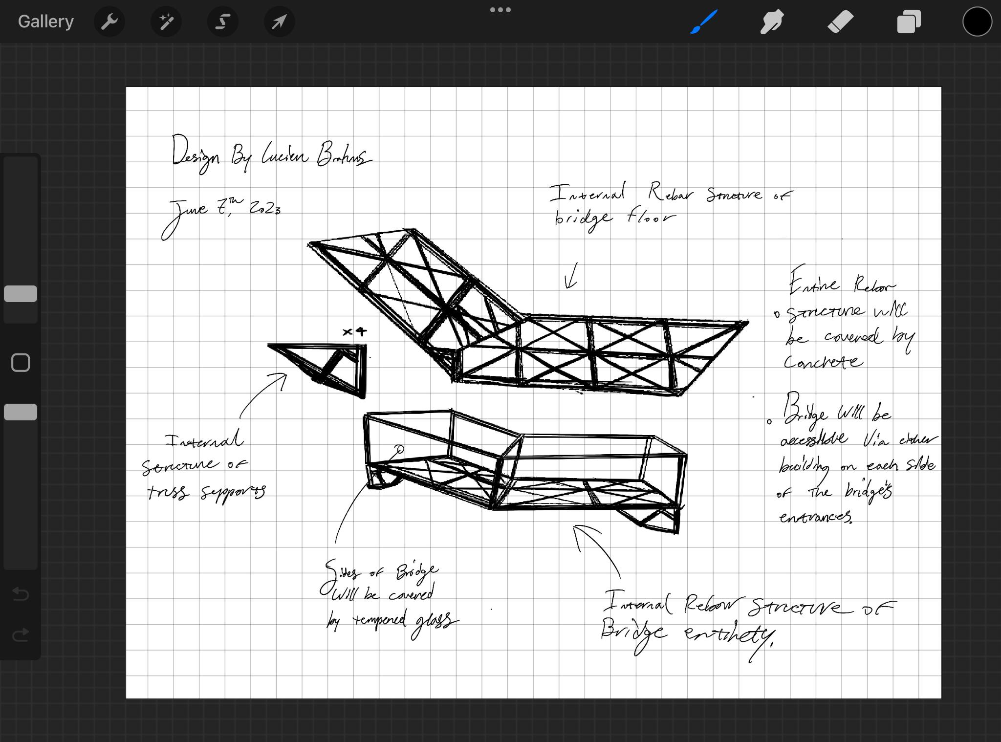Return to the Gallery view
Image resolution: width=1001 pixels, height=742 pixels.
[x=45, y=22]
